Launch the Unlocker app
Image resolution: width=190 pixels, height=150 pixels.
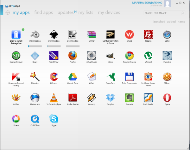click(35, 76)
